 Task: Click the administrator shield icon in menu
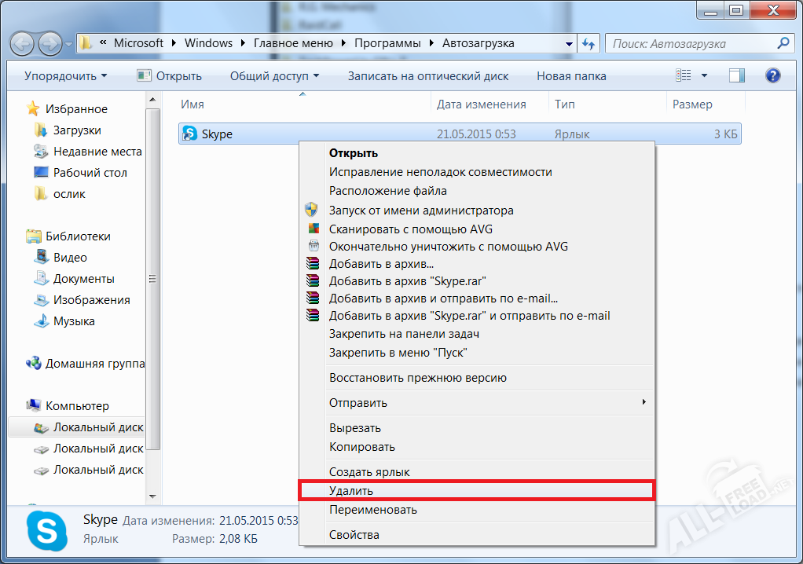point(313,211)
